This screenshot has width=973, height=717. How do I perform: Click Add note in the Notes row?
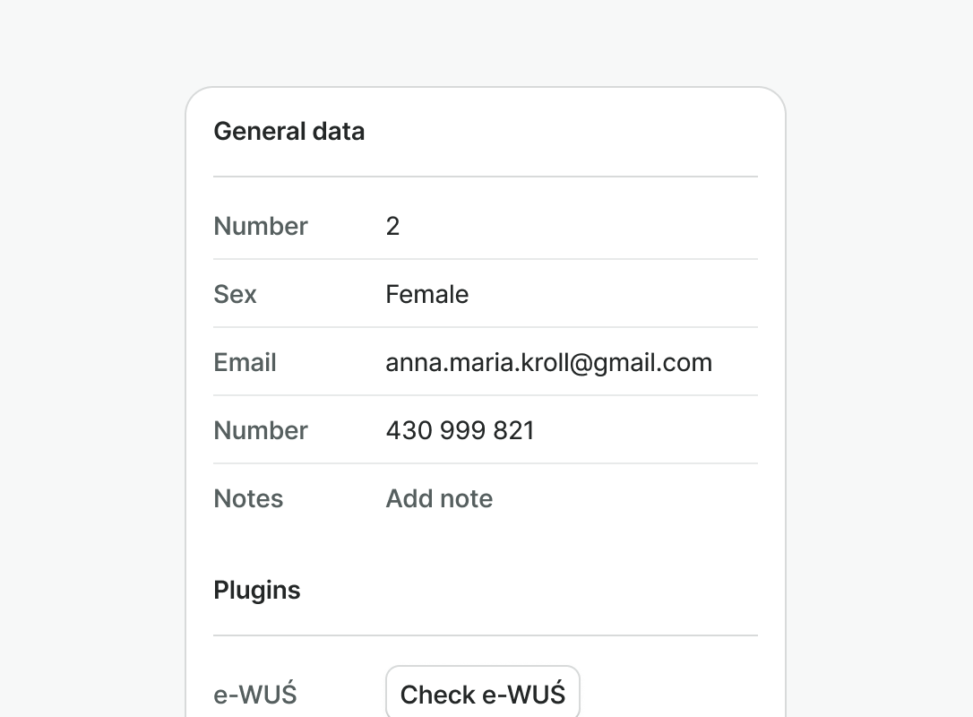pyautogui.click(x=439, y=498)
